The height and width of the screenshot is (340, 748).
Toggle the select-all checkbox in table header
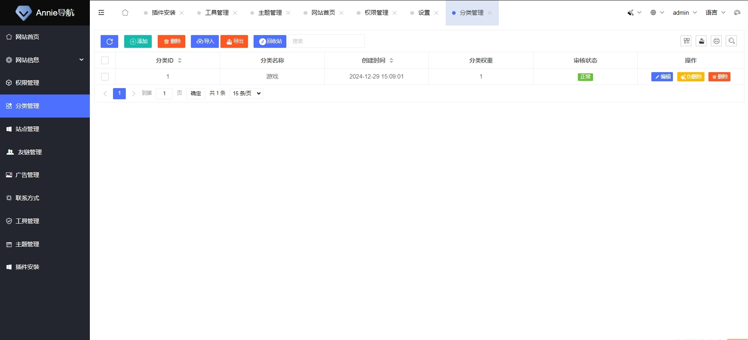tap(105, 61)
